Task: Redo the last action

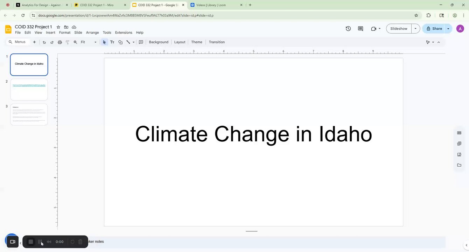Action: pos(52,42)
